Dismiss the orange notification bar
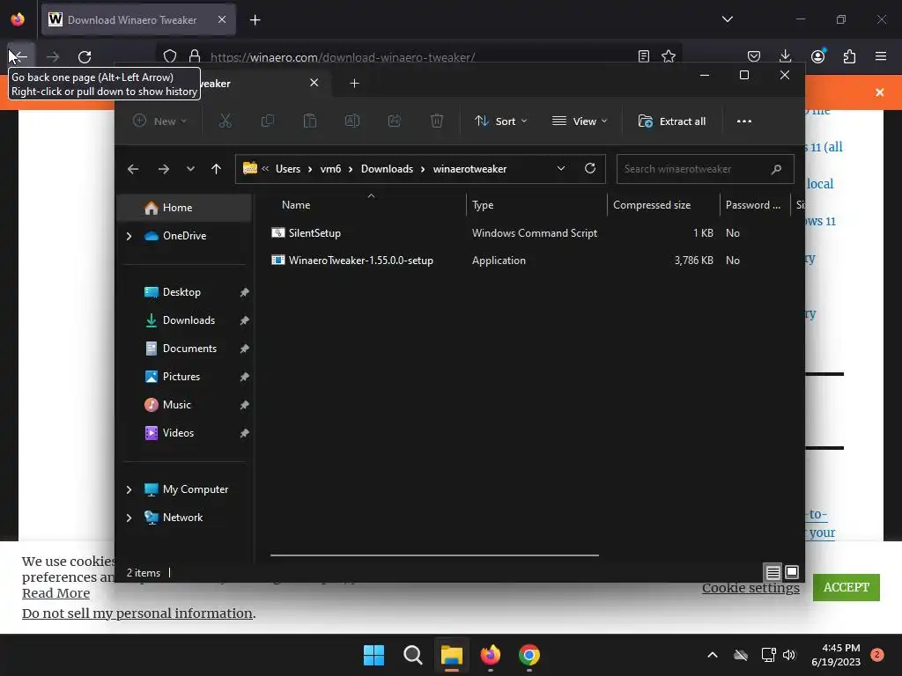Image resolution: width=902 pixels, height=676 pixels. coord(879,92)
